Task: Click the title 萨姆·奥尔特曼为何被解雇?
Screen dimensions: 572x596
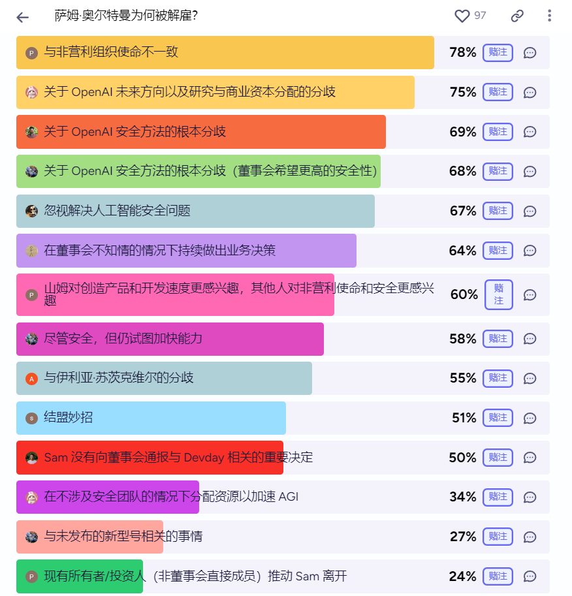Action: (x=126, y=16)
